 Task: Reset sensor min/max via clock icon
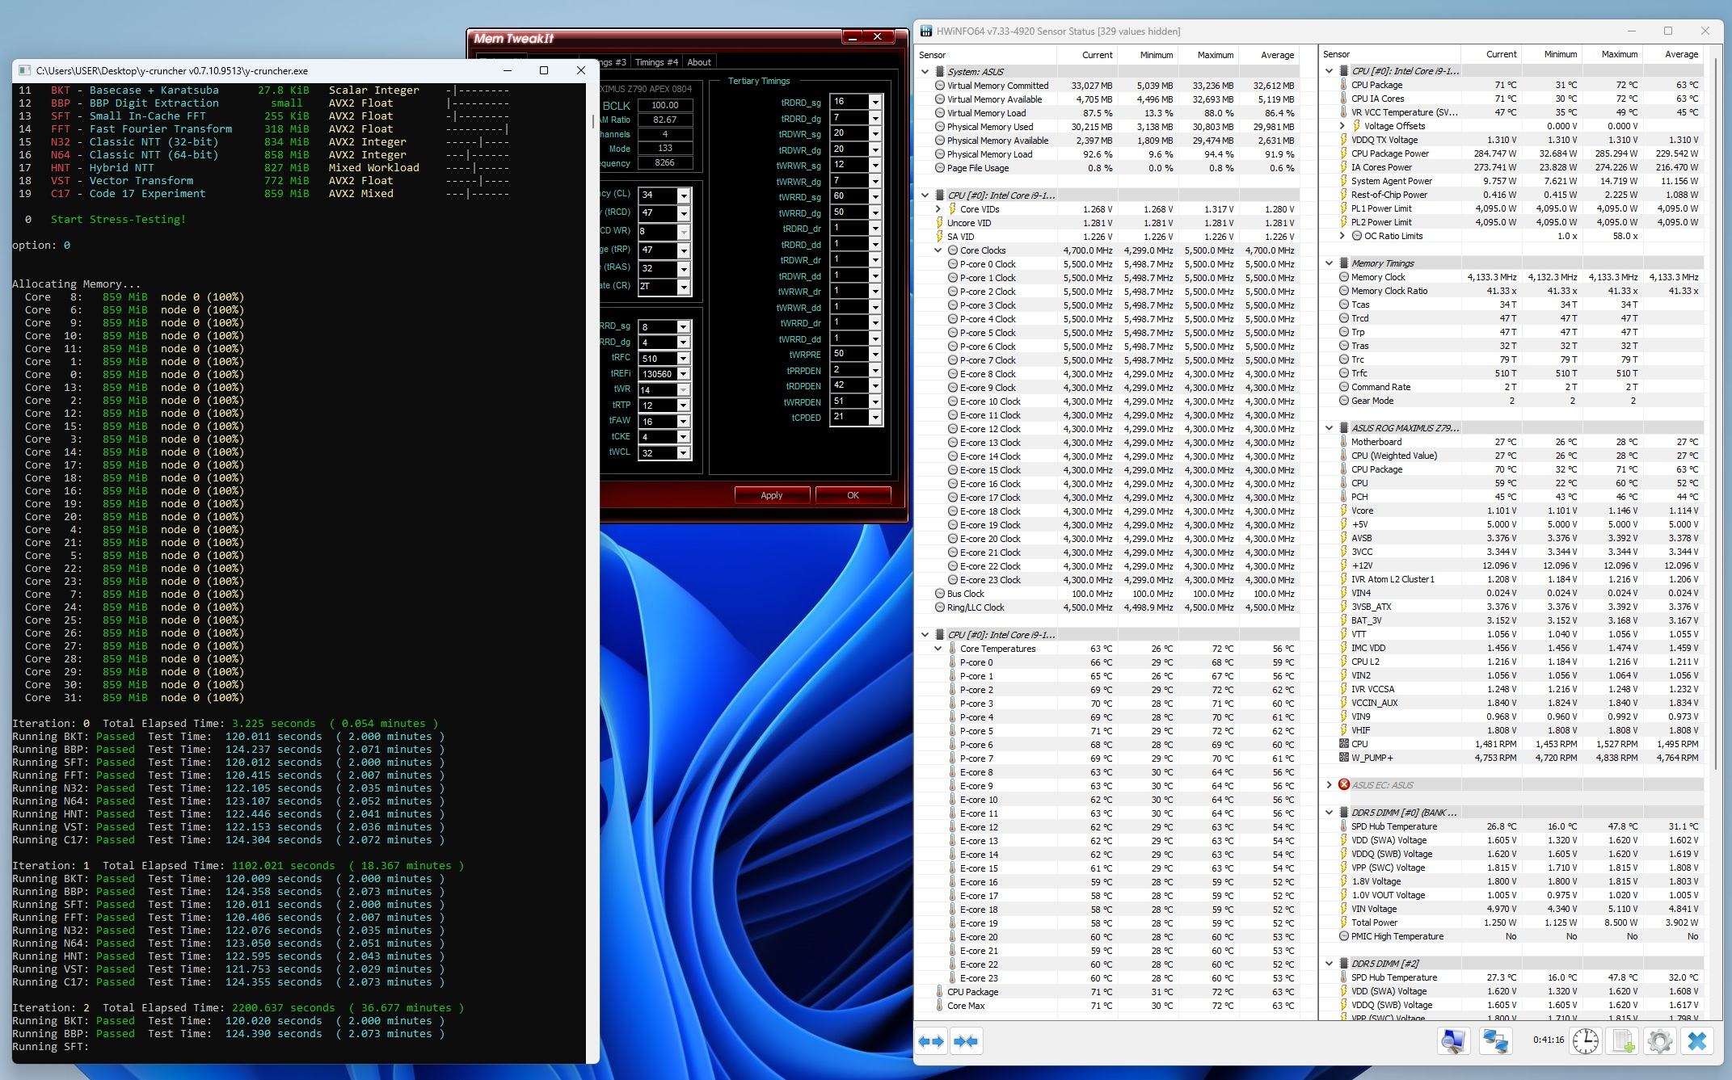coord(1586,1041)
